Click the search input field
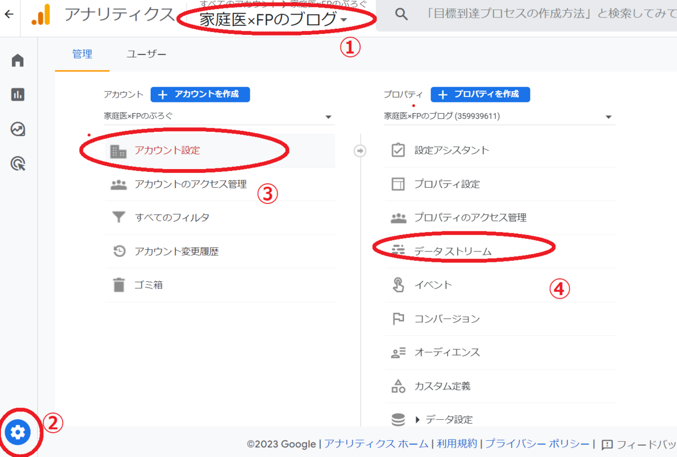 (550, 15)
